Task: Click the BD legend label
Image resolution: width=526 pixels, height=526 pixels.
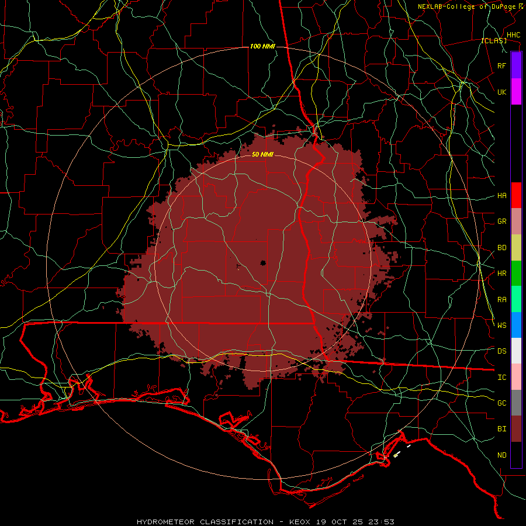Action: click(501, 248)
